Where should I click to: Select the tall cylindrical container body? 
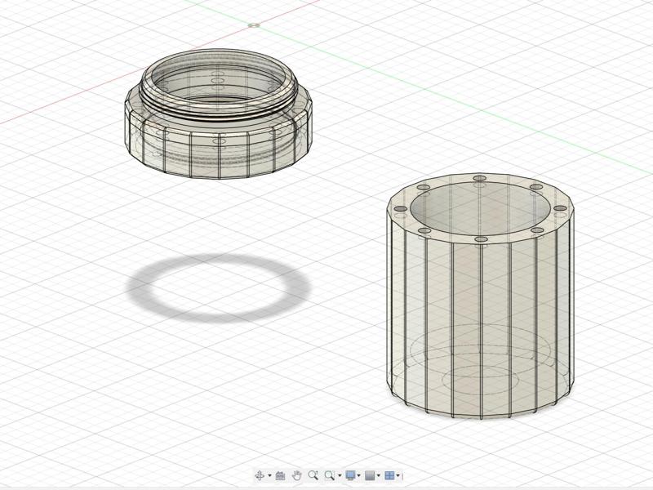pos(480,296)
